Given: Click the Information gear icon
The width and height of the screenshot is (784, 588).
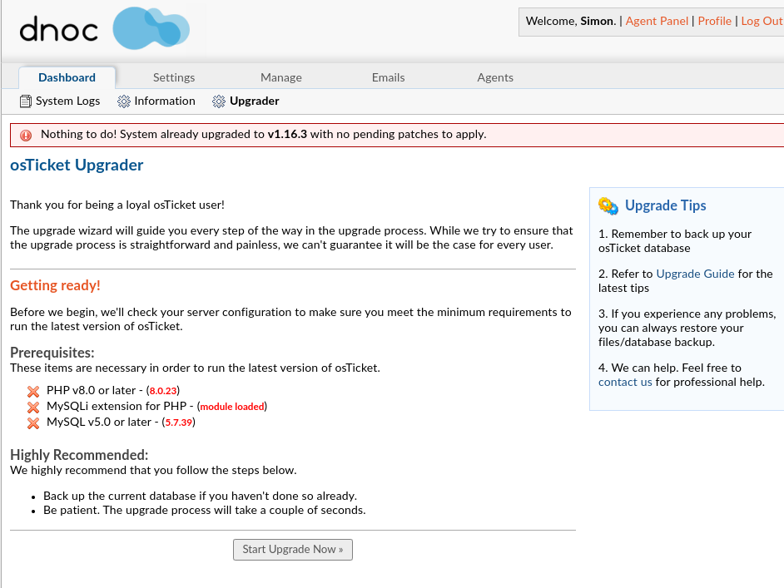Looking at the screenshot, I should pos(123,101).
